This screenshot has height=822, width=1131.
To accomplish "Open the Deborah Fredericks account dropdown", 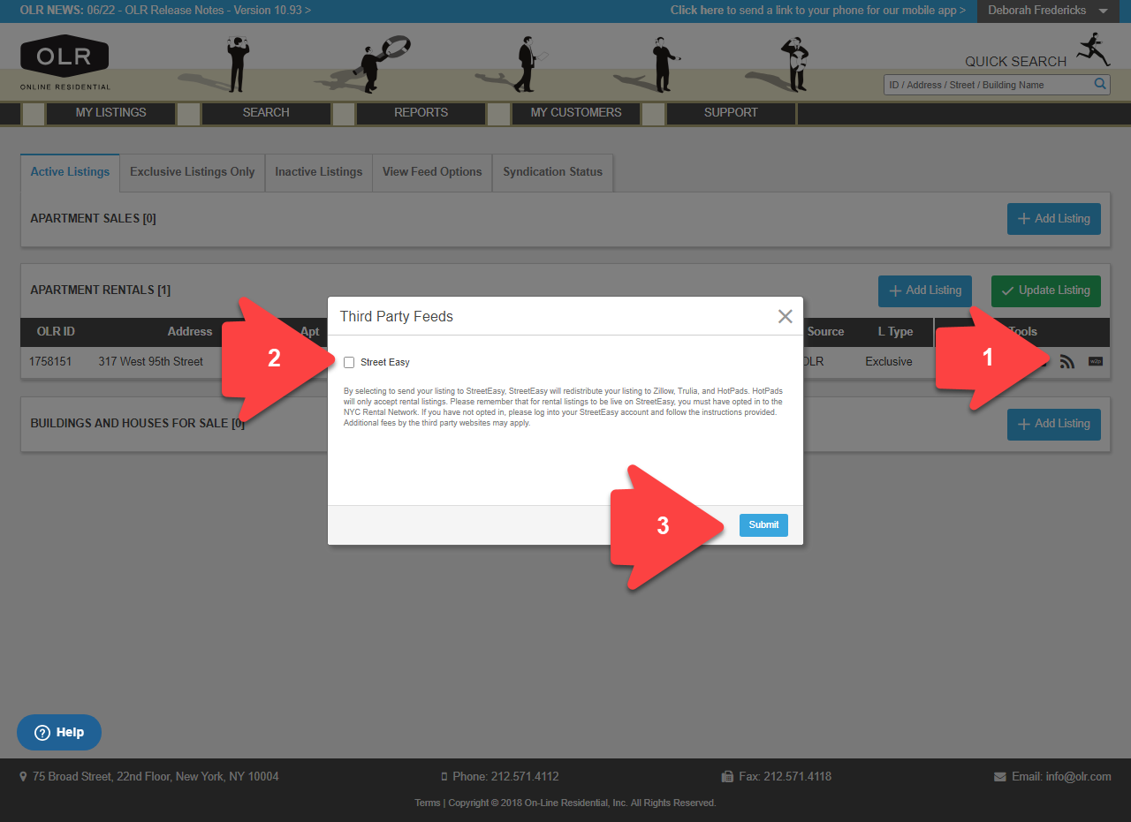I will [1047, 11].
